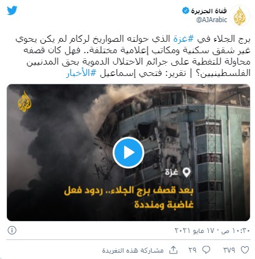255x259 pixels.
Task: Click the share upload arrow icon
Action: tap(173, 250)
